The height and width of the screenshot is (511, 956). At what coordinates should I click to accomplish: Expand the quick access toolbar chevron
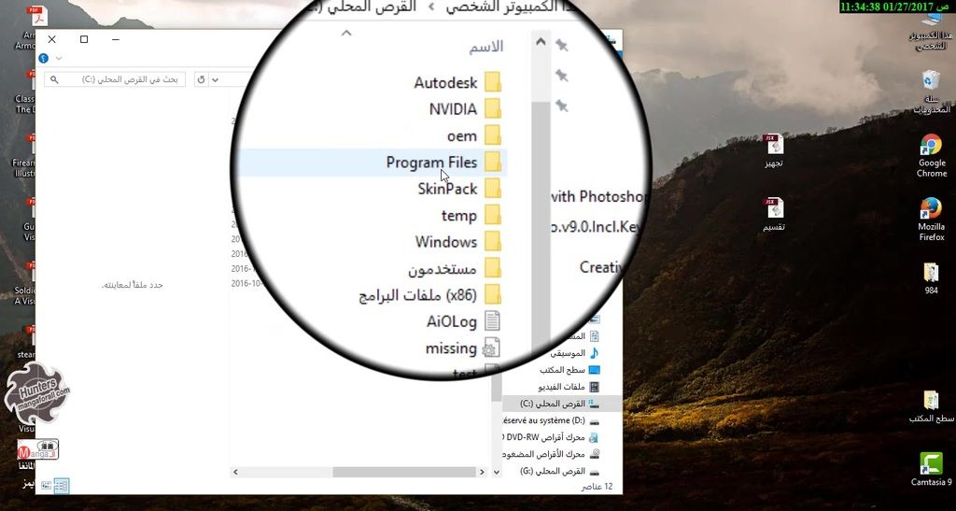pos(59,59)
